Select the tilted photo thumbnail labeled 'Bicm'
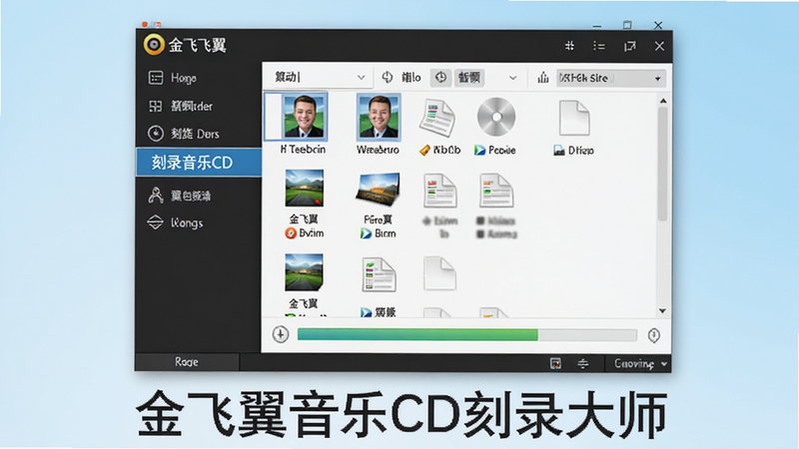The height and width of the screenshot is (449, 799). (x=379, y=189)
